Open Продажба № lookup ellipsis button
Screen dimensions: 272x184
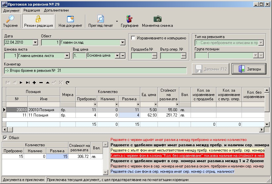point(155,56)
